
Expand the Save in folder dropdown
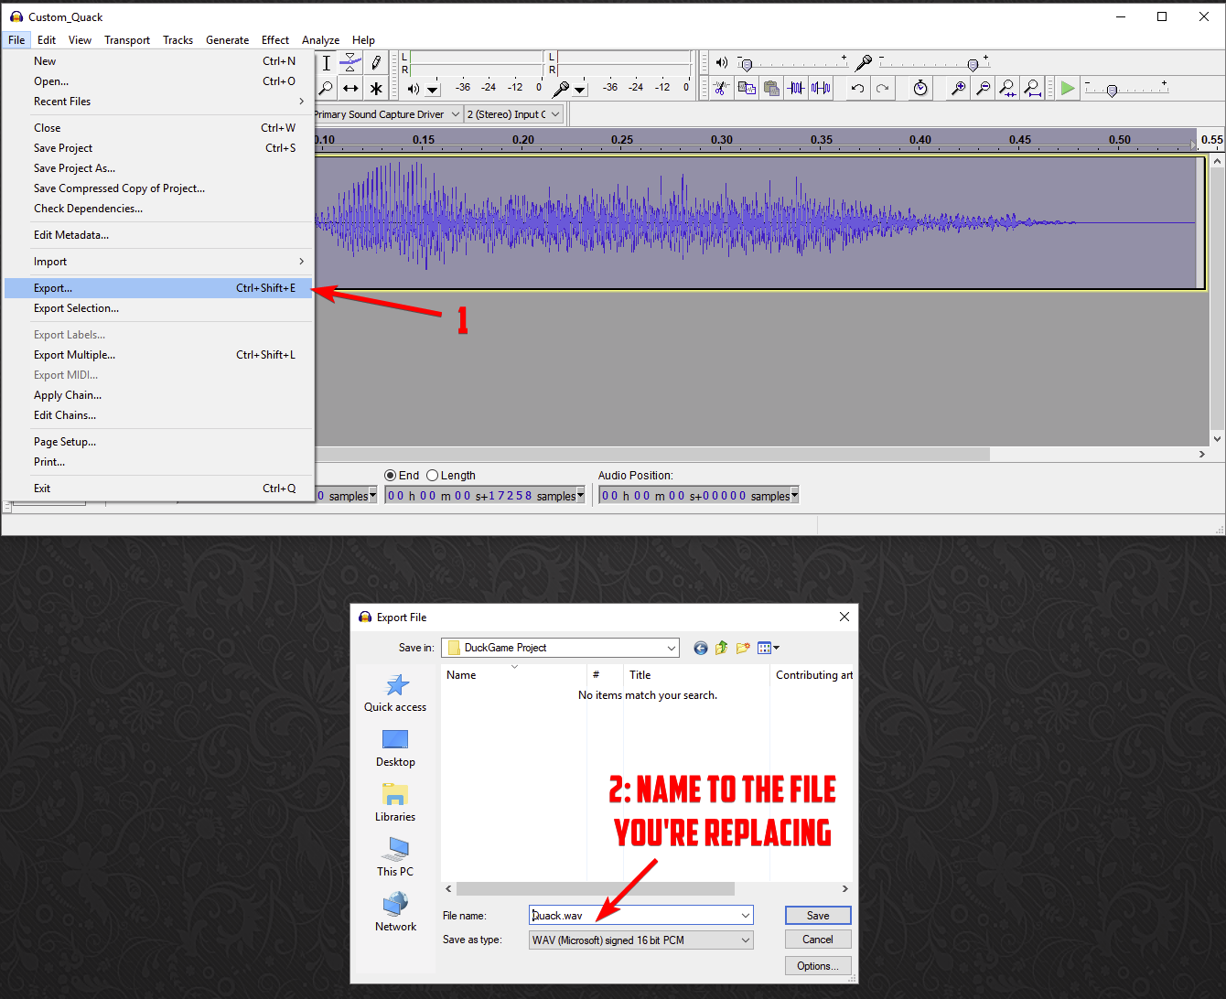(672, 648)
